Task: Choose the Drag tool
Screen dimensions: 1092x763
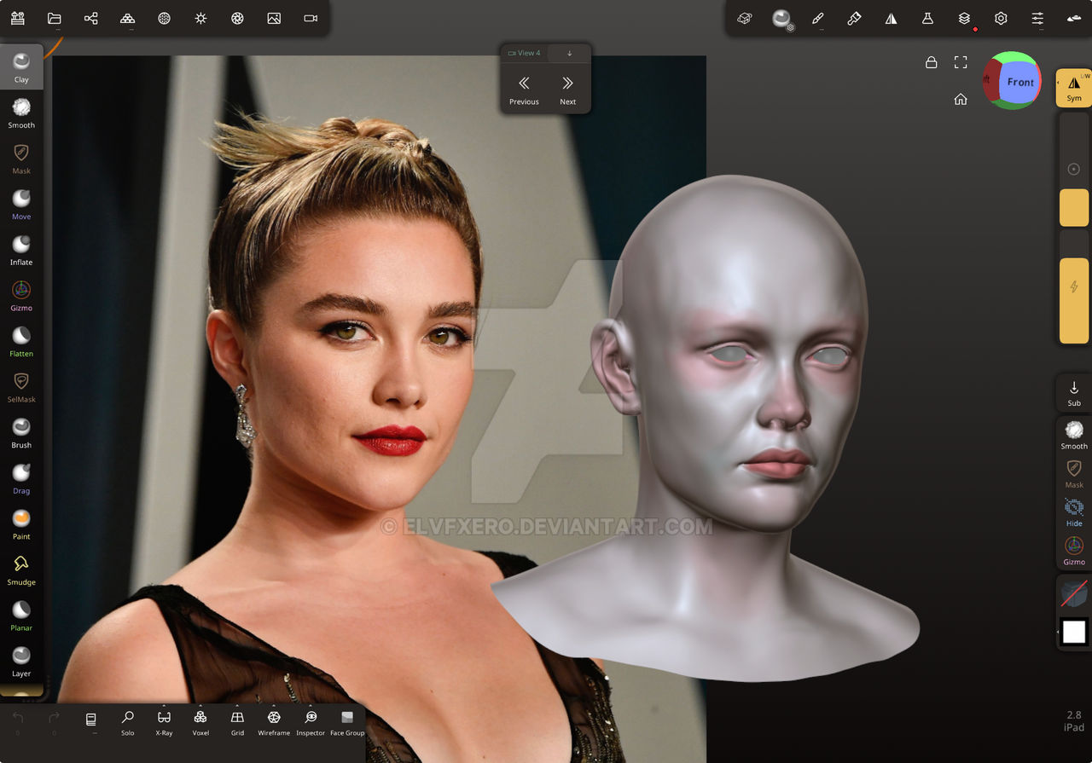Action: [21, 478]
